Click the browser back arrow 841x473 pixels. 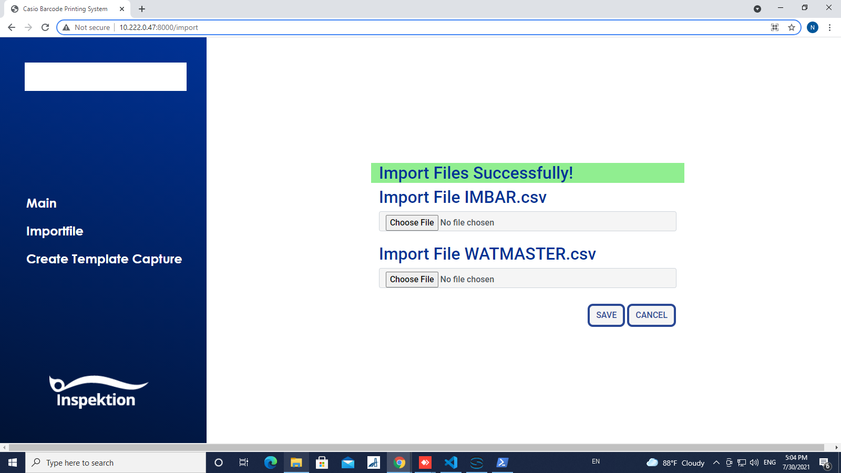tap(12, 27)
